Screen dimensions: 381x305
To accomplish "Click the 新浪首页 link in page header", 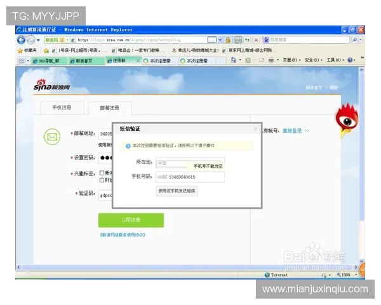I will tap(314, 88).
